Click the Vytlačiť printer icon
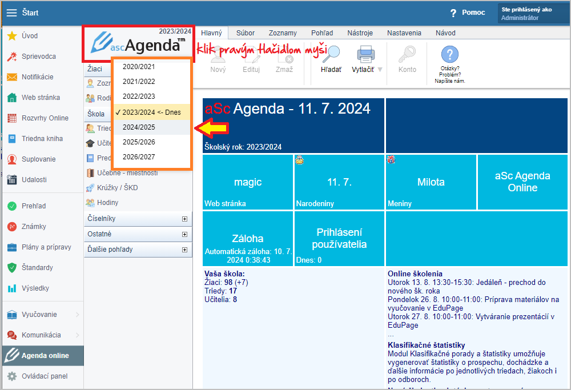Viewport: 571px width, 390px height. 365,54
